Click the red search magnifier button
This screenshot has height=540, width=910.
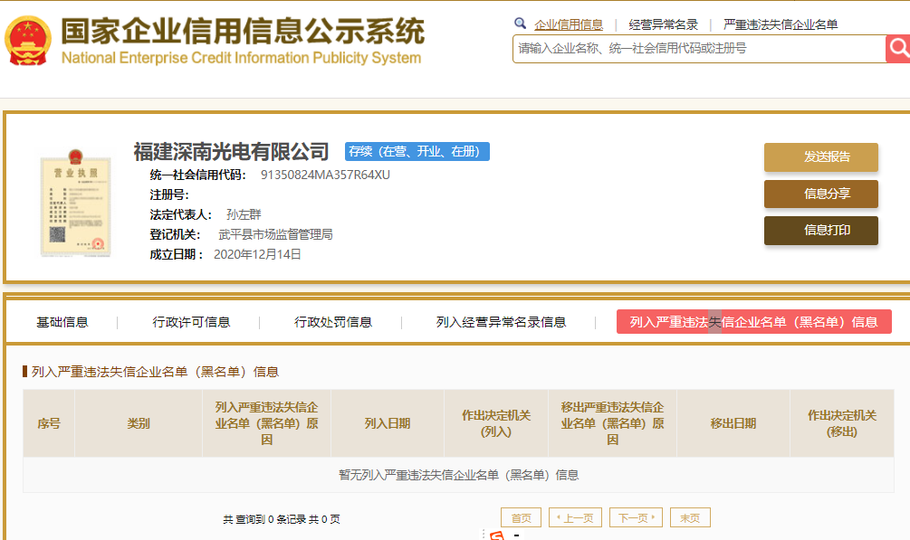pyautogui.click(x=898, y=49)
